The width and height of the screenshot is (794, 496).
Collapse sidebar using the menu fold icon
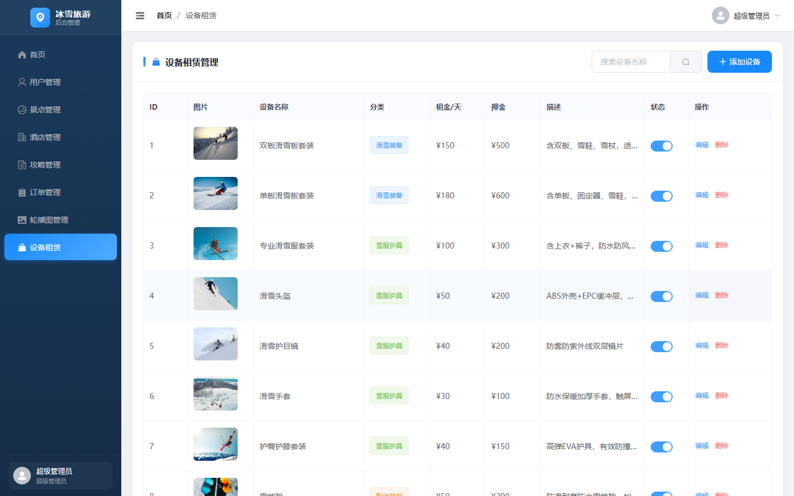pyautogui.click(x=140, y=15)
